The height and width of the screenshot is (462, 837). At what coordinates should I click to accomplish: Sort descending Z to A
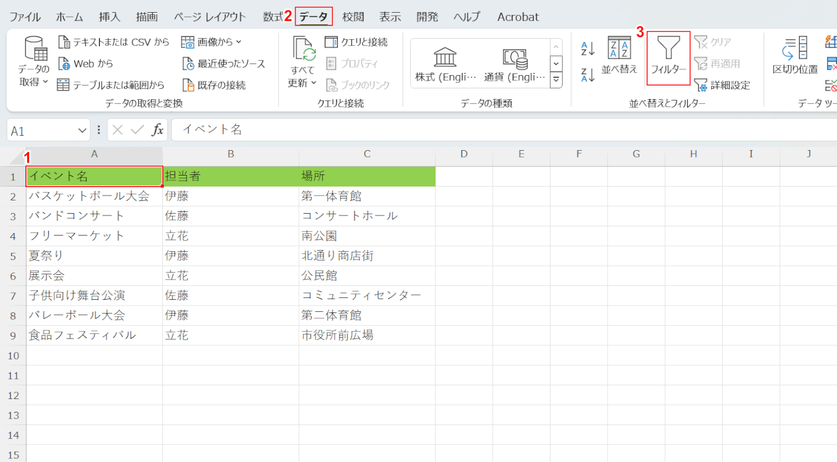click(587, 75)
